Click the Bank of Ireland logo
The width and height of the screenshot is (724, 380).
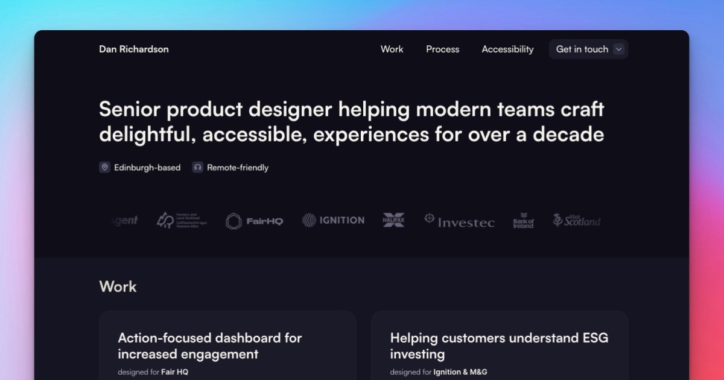pyautogui.click(x=524, y=220)
